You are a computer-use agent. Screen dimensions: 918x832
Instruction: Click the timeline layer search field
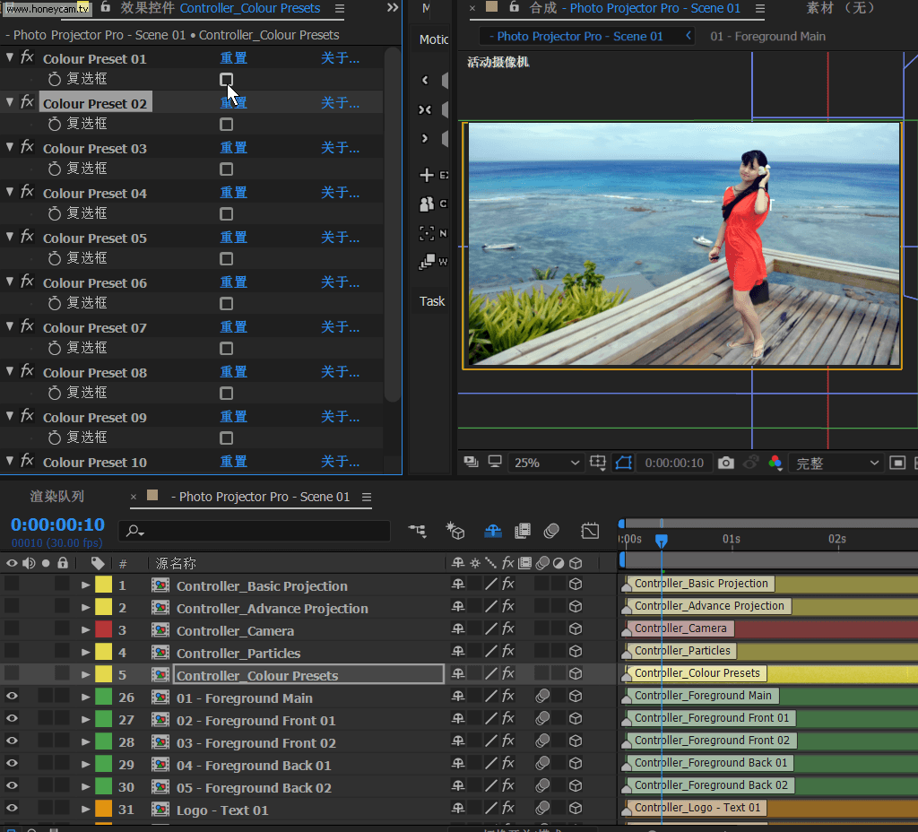click(x=255, y=532)
